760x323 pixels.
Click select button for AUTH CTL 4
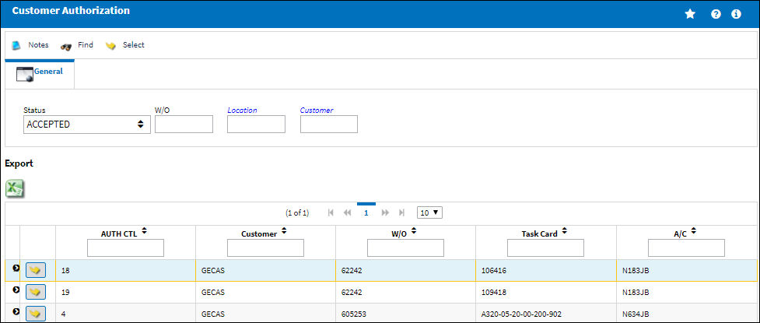(35, 314)
